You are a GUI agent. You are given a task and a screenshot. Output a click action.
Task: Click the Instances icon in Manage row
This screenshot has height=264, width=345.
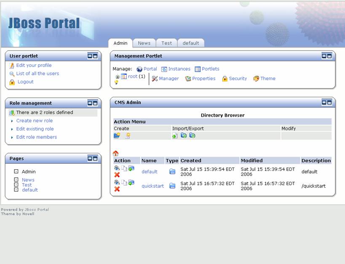pos(164,69)
